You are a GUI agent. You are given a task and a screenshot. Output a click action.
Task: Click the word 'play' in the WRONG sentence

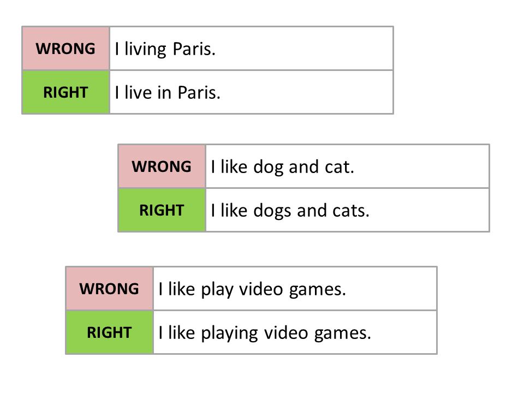click(x=217, y=290)
